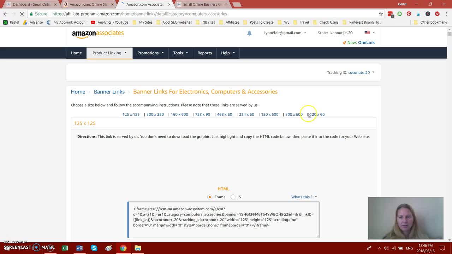The image size is (452, 254).
Task: Stop page loading button
Action: click(x=22, y=14)
